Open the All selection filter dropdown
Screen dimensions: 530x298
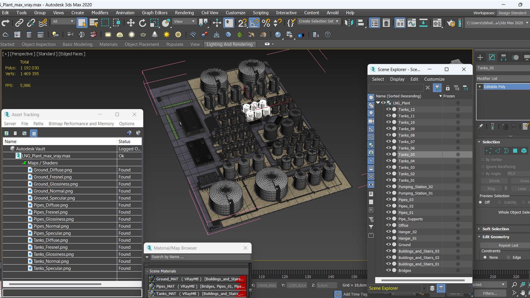pyautogui.click(x=63, y=21)
